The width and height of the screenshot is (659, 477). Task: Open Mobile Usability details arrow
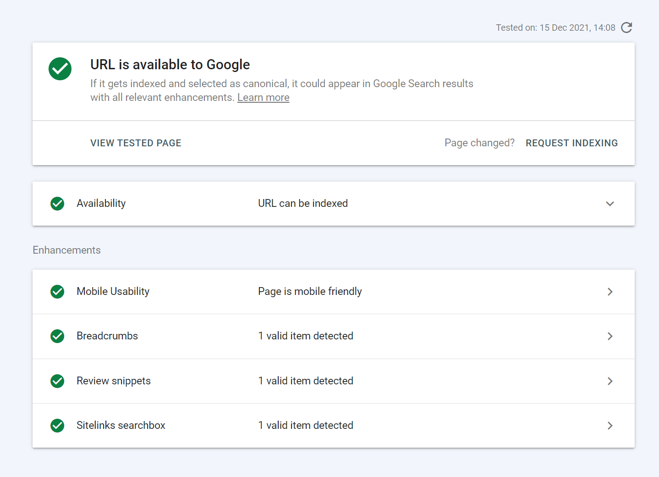point(610,292)
